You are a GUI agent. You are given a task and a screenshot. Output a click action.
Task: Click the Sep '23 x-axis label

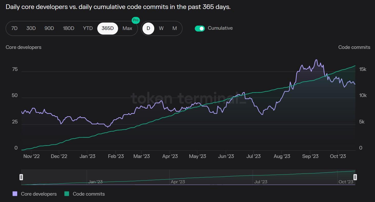(310, 156)
